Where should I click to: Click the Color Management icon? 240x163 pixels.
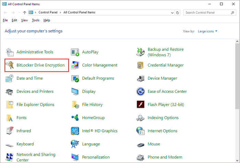[x=75, y=65]
